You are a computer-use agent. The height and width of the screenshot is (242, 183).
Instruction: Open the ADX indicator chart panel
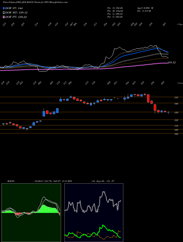(x=94, y=213)
